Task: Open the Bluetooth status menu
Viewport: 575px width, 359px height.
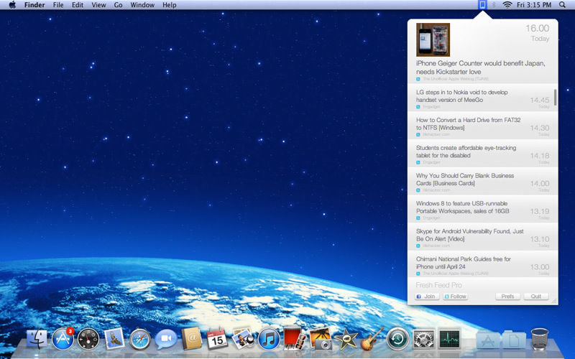Action: tap(494, 5)
